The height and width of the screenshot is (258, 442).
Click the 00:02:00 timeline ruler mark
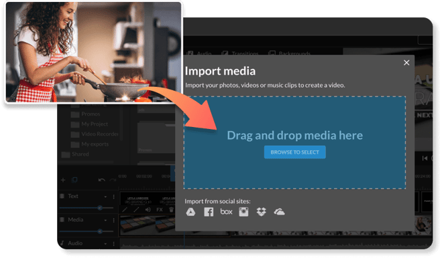click(x=144, y=176)
